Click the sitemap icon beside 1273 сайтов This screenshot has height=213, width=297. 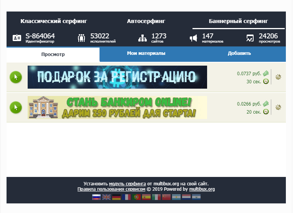tap(143, 38)
